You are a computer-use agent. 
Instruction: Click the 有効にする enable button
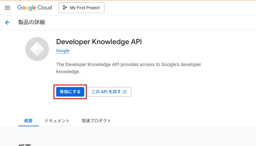(x=70, y=92)
